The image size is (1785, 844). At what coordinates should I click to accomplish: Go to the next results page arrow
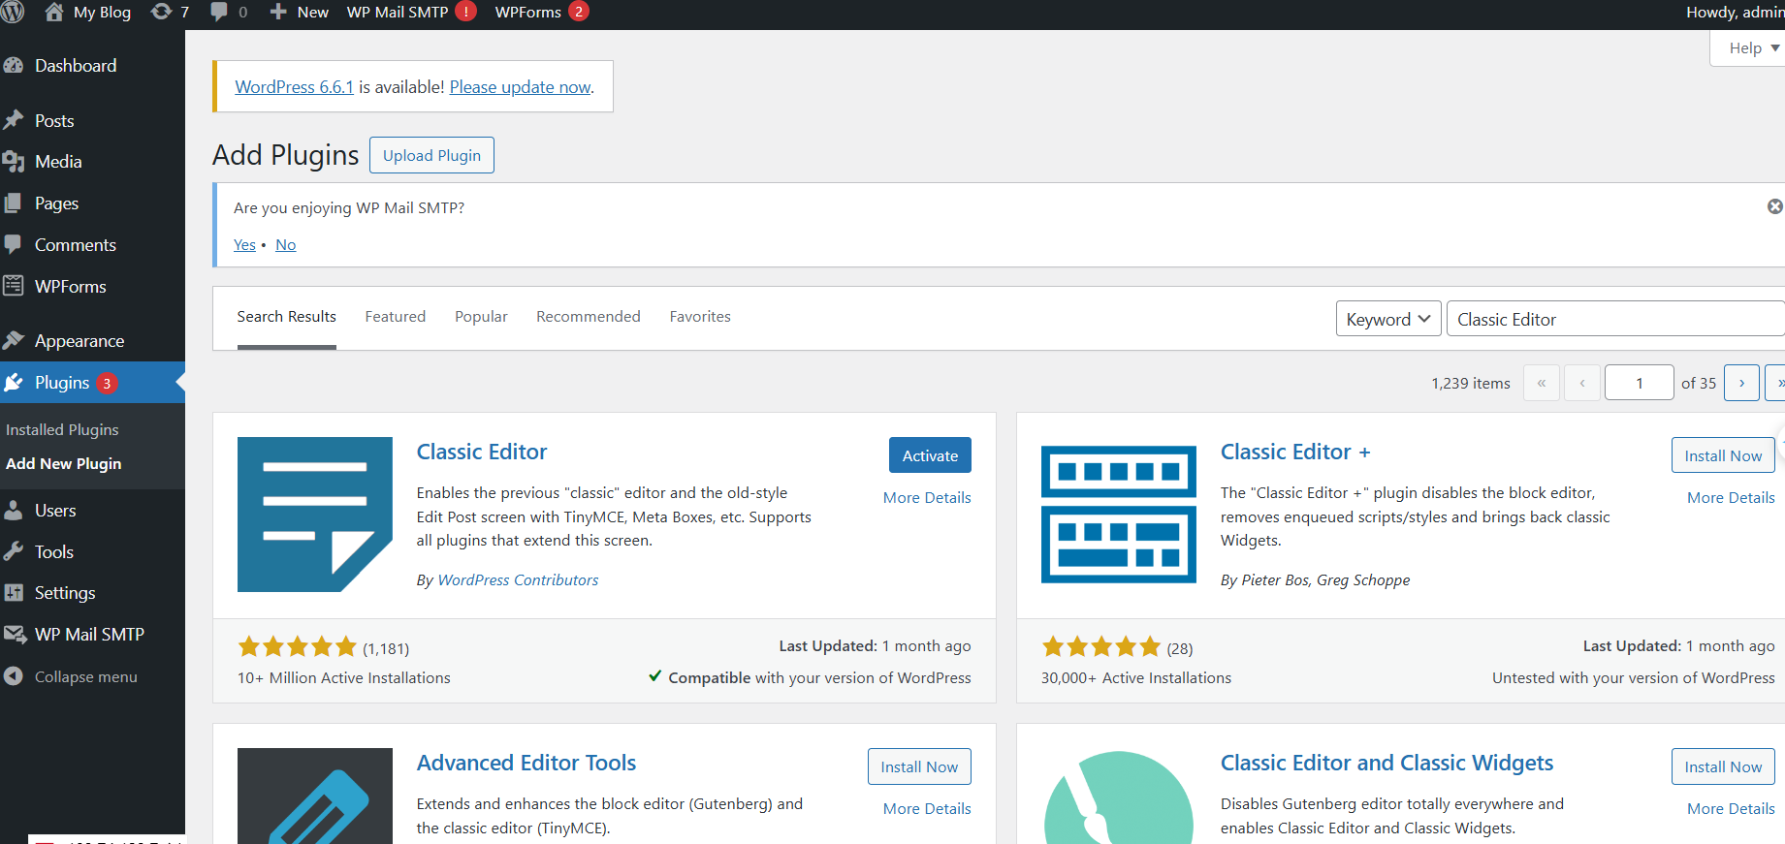tap(1741, 383)
